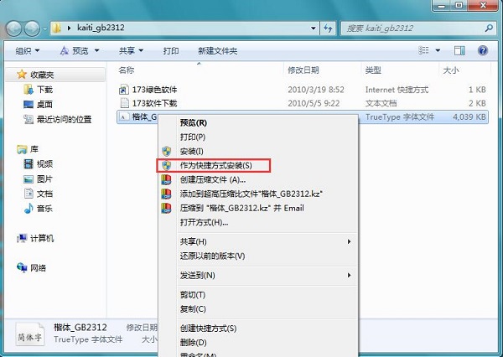Click shield icon beside 作为快捷方式安装(S)
The width and height of the screenshot is (503, 357).
tap(166, 165)
